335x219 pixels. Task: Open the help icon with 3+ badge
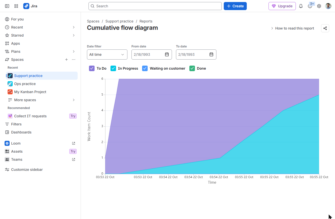click(310, 6)
